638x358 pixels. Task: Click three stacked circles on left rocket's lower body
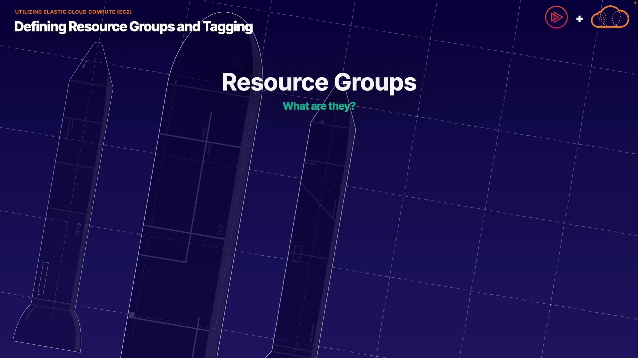(78, 230)
